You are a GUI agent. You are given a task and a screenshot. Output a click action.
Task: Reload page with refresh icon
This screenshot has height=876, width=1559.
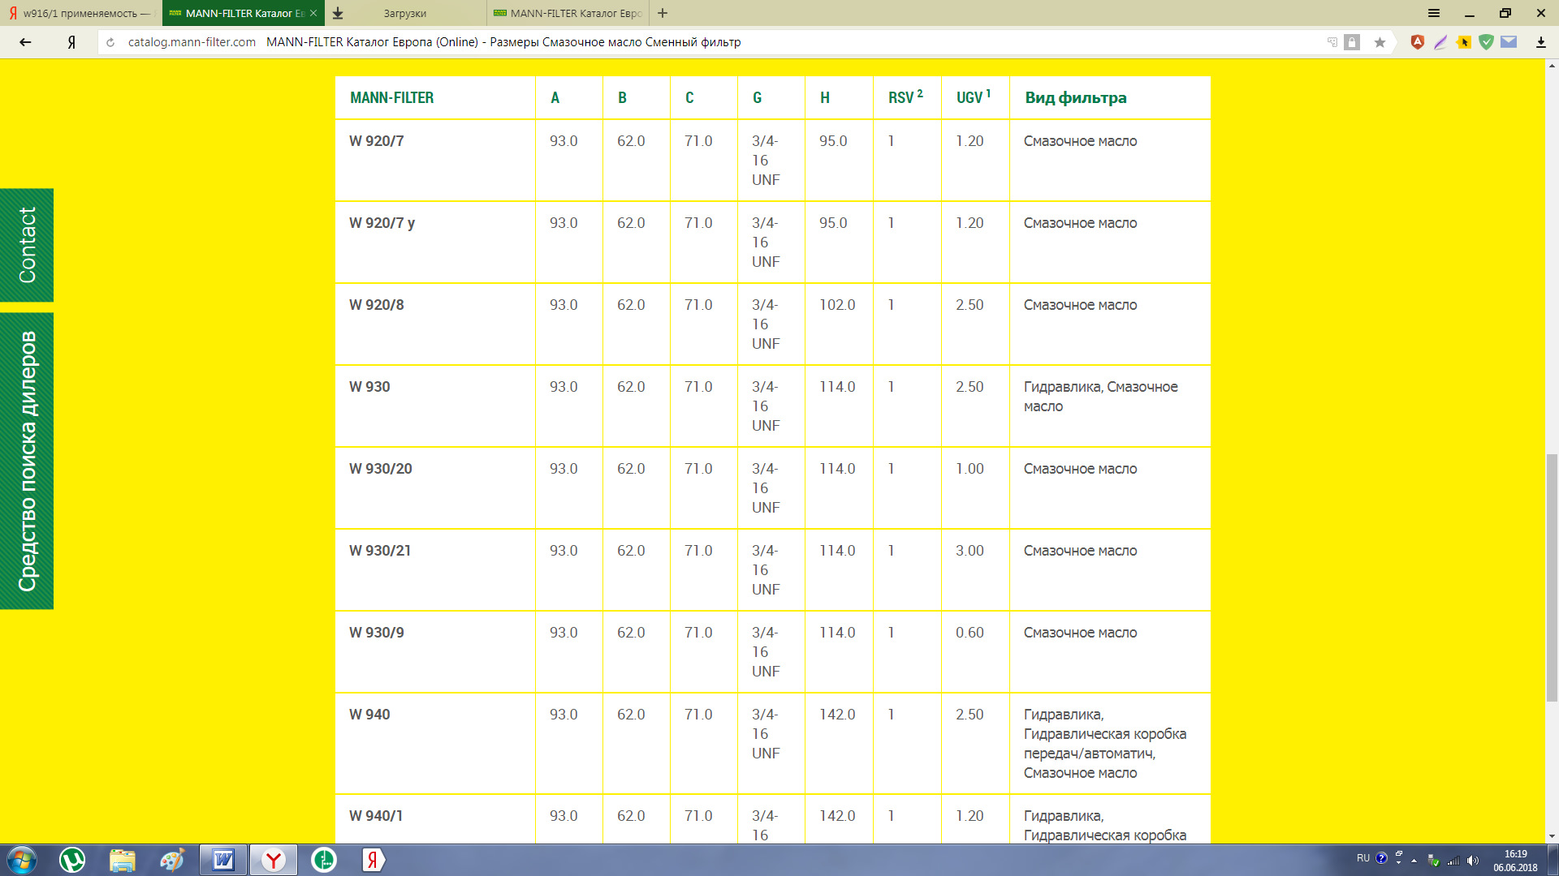point(110,42)
